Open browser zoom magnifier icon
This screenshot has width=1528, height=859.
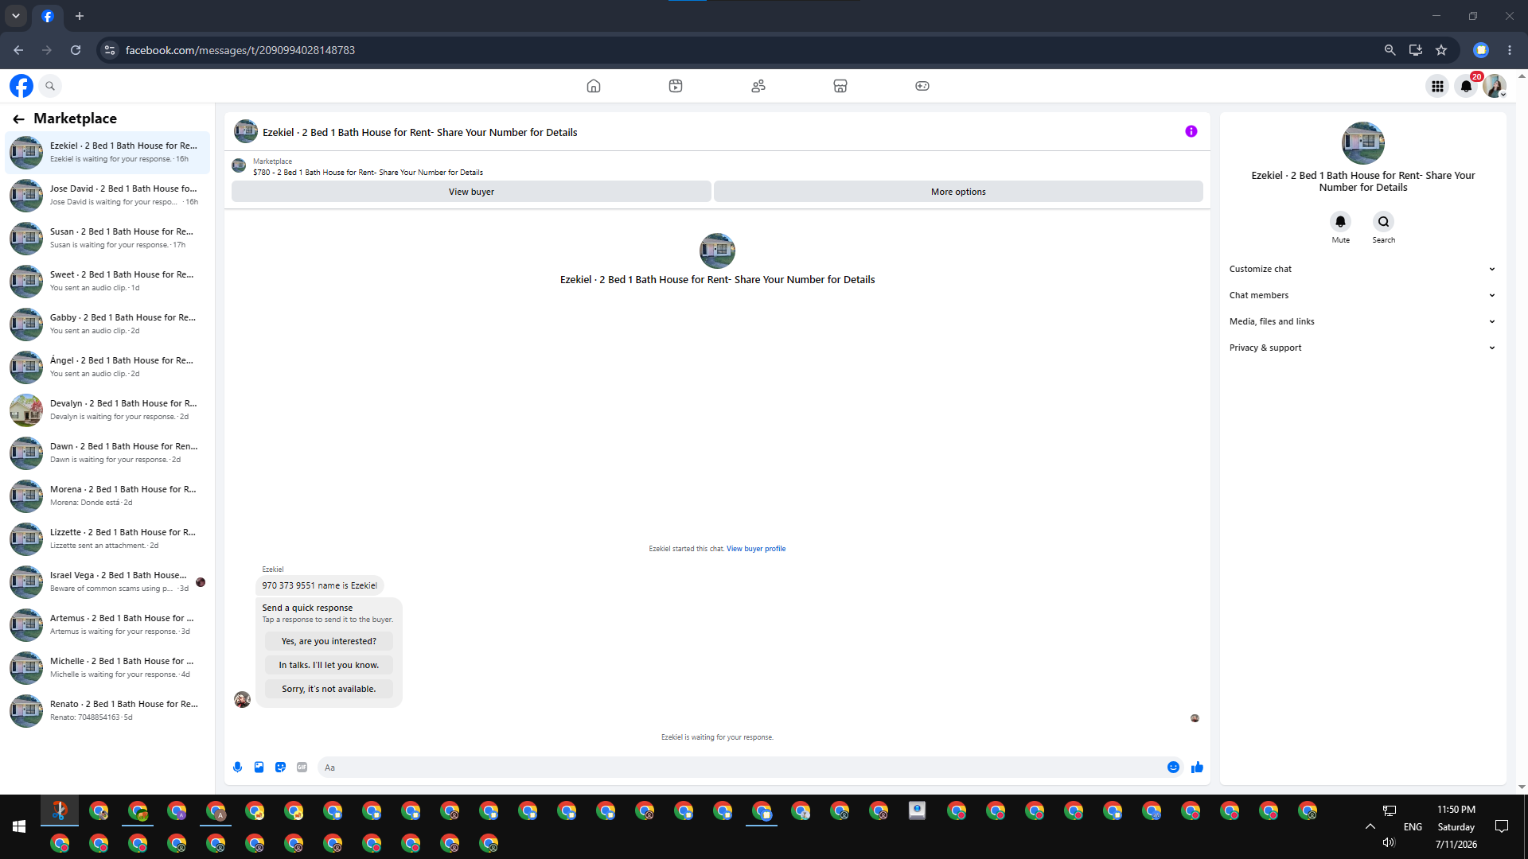(x=1390, y=50)
